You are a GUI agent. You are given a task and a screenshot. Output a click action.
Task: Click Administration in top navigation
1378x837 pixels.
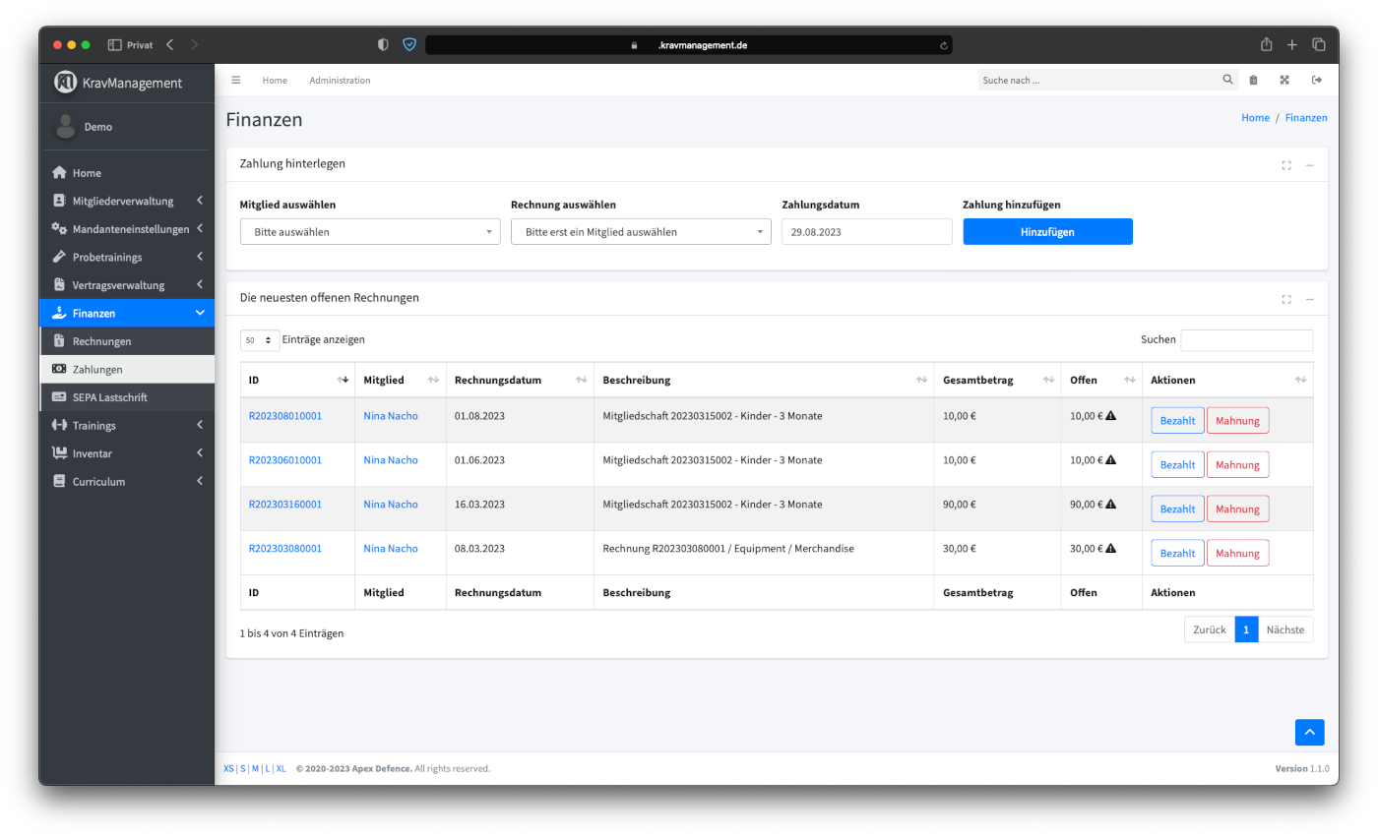(x=340, y=80)
